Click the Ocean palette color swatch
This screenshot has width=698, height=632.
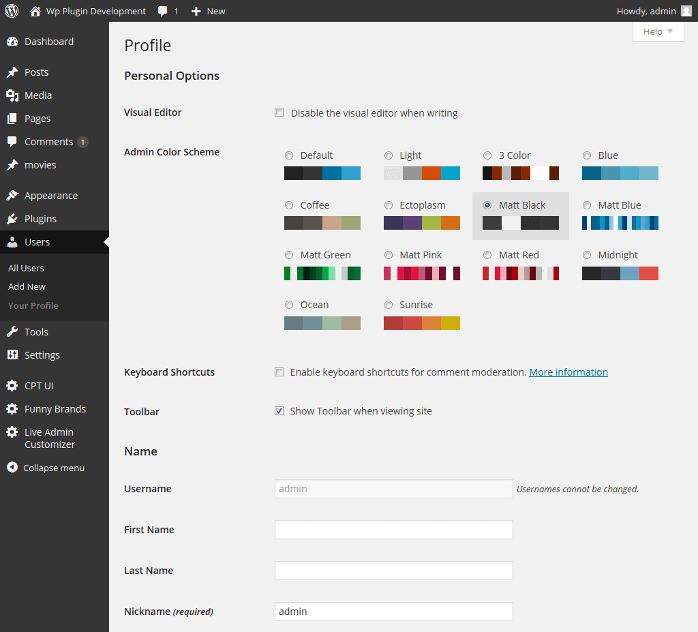tap(322, 323)
